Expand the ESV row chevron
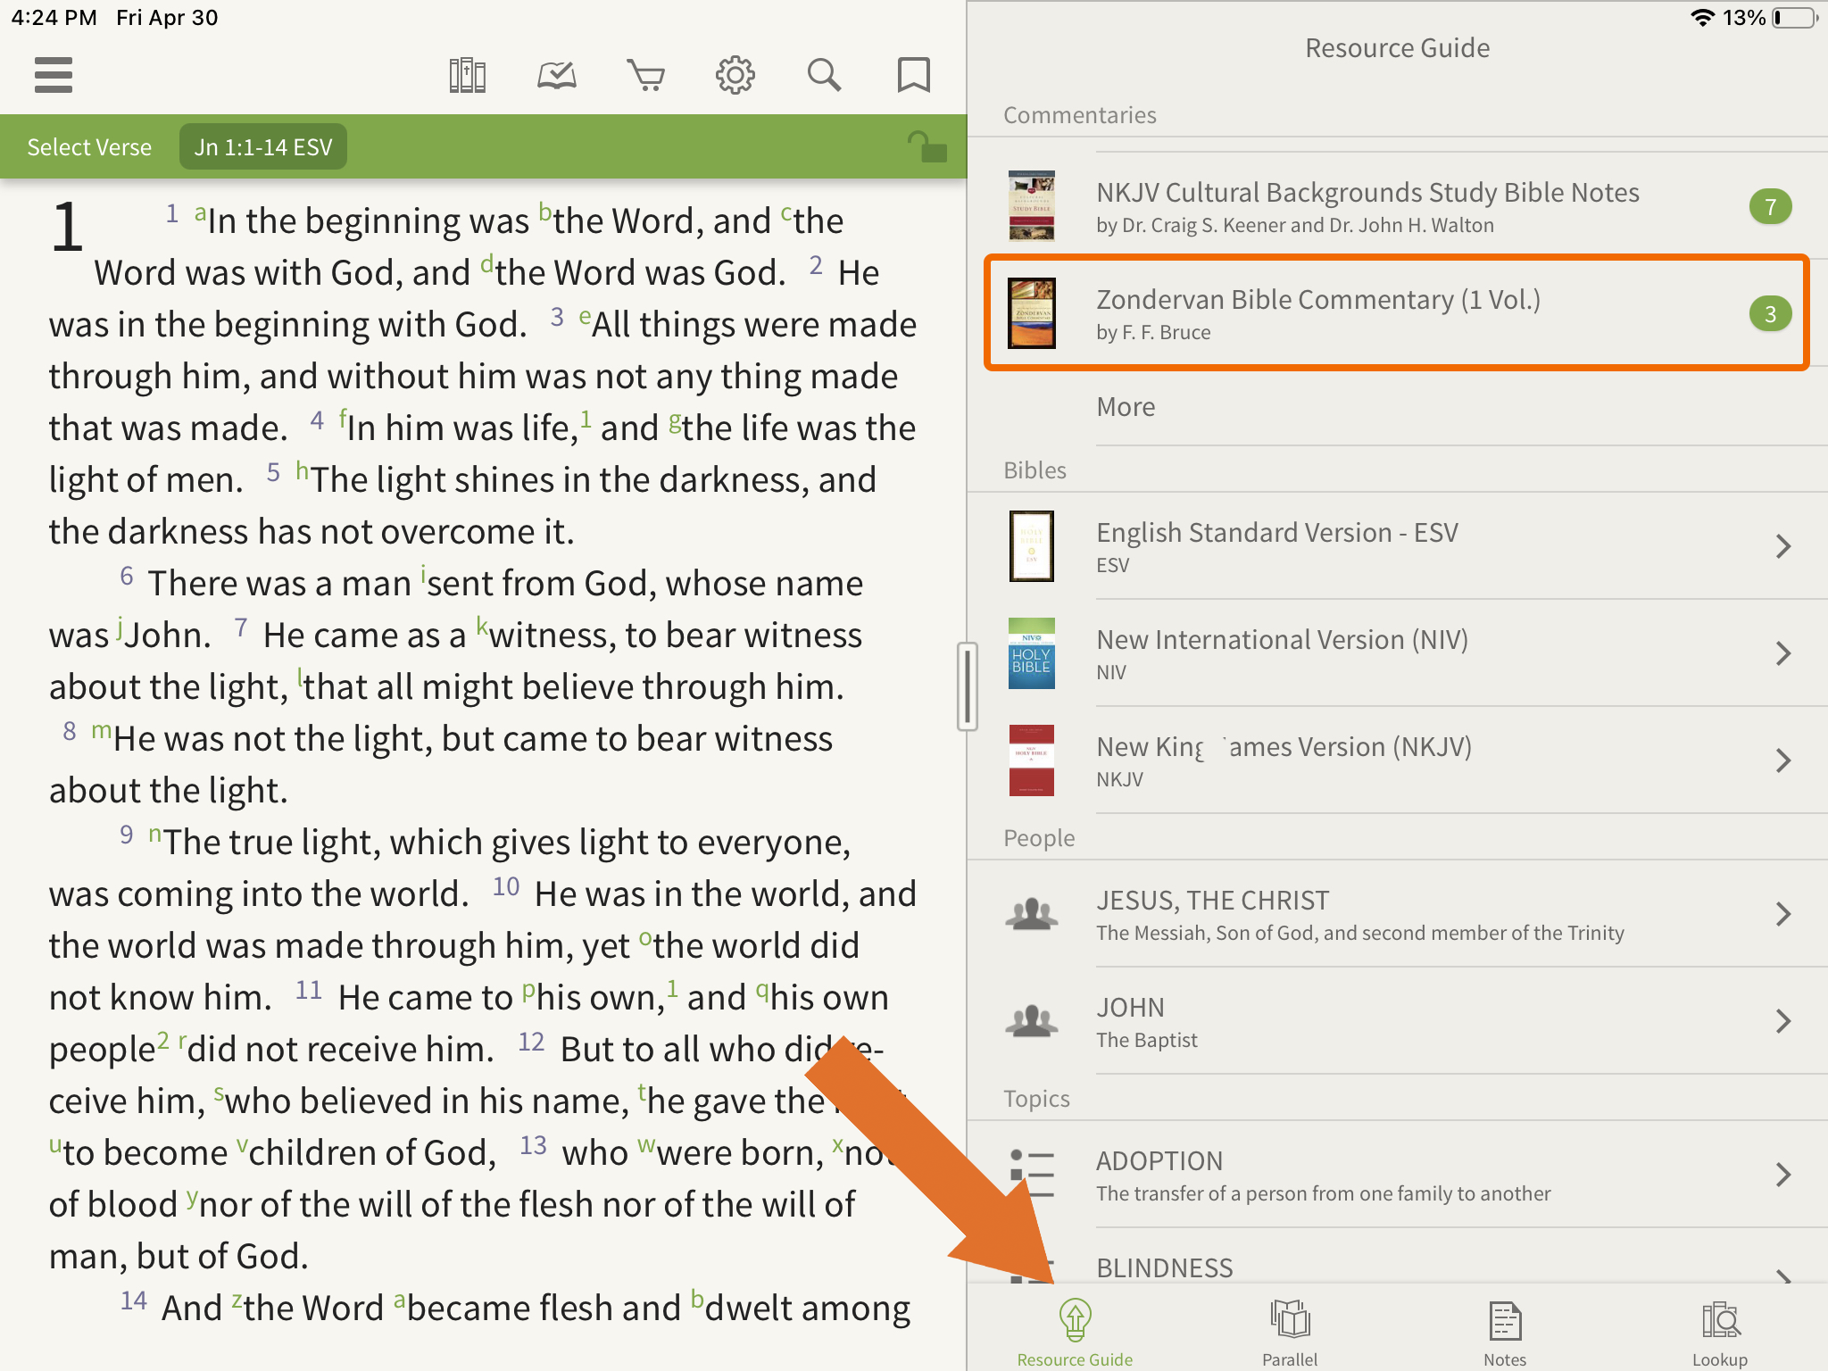Image resolution: width=1828 pixels, height=1371 pixels. click(x=1782, y=546)
